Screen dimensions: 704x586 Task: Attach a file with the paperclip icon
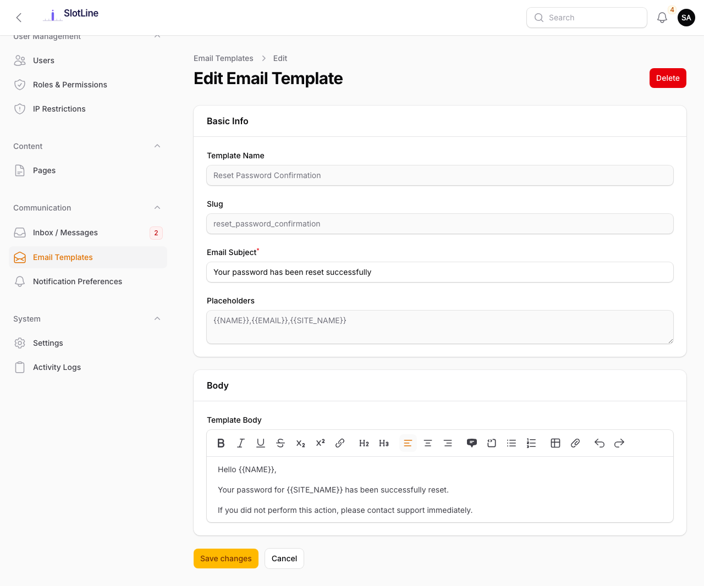[x=575, y=443]
